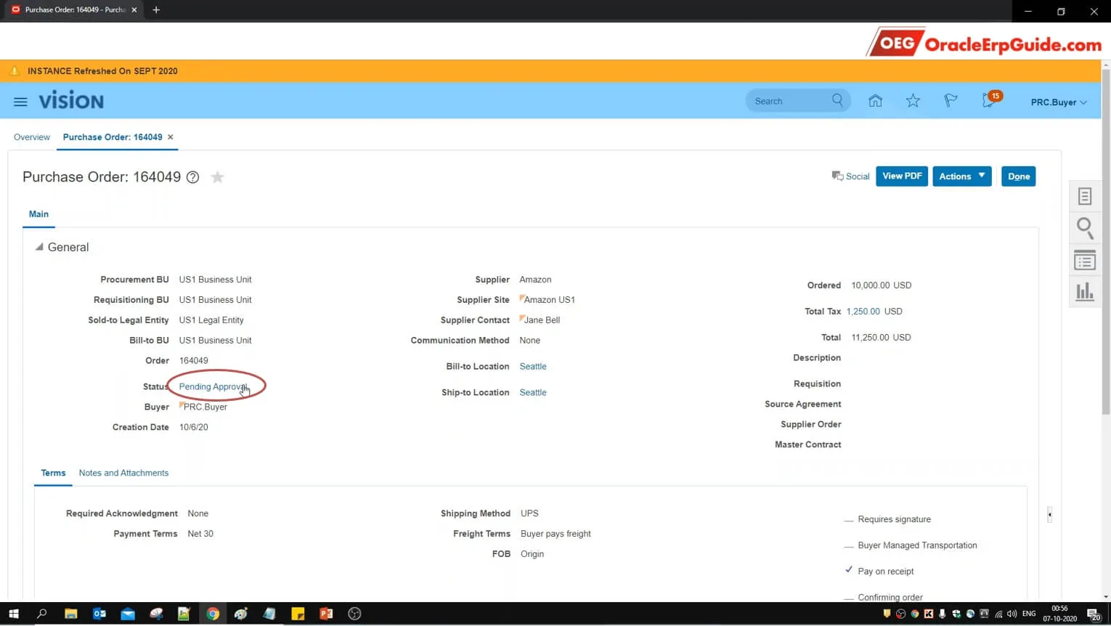1111x626 pixels.
Task: Click the Pending Approval status link
Action: pos(213,386)
